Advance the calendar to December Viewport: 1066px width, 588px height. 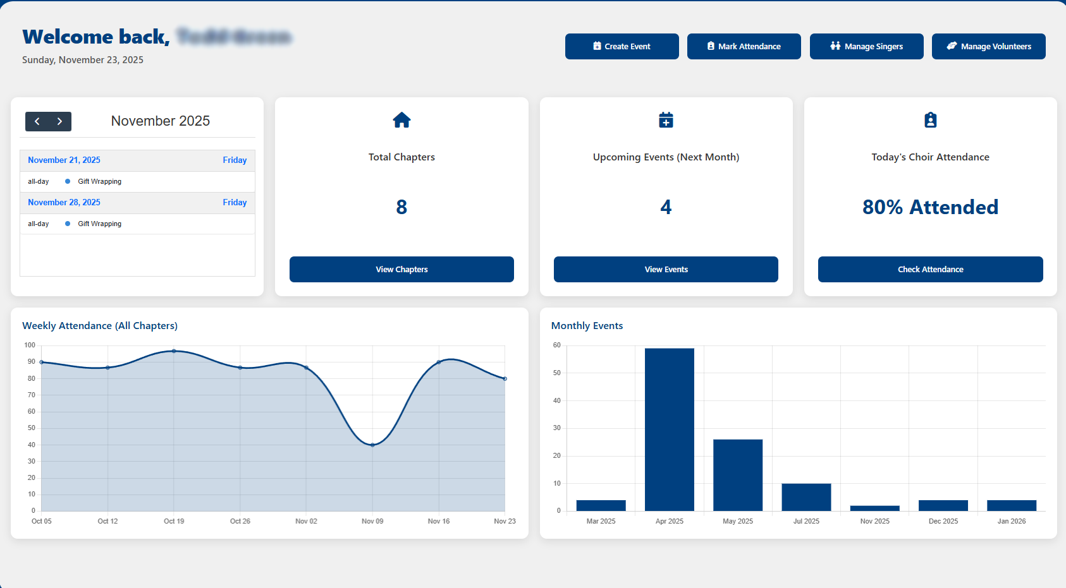pyautogui.click(x=59, y=121)
